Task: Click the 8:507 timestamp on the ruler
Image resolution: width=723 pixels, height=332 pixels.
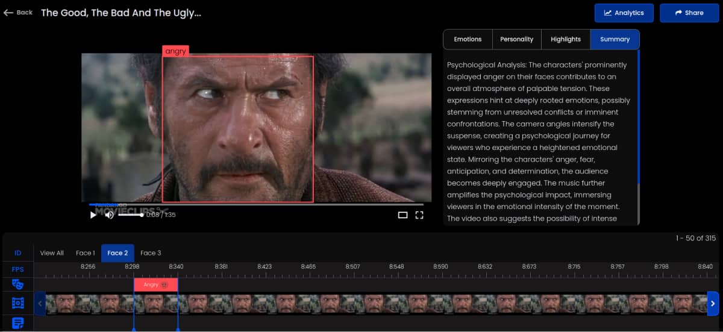Action: (352, 266)
